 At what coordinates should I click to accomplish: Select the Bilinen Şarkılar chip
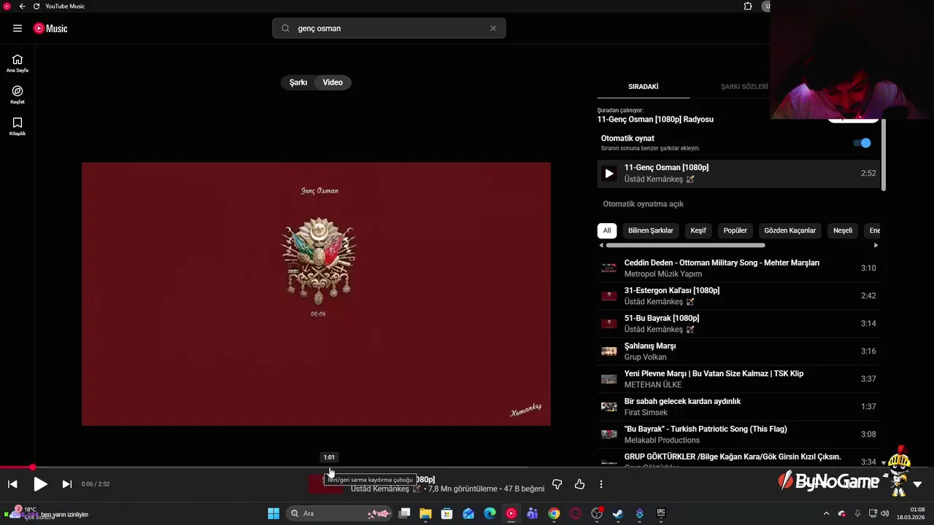651,230
